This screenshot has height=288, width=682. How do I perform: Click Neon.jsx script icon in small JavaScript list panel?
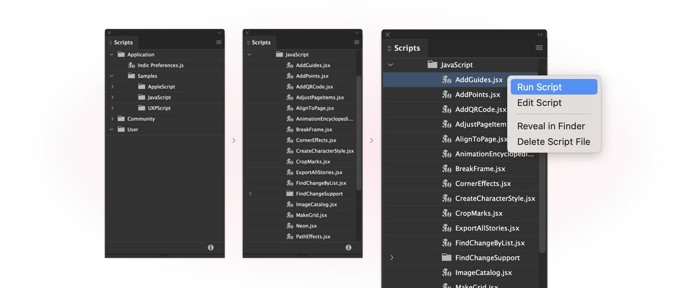[x=290, y=226]
